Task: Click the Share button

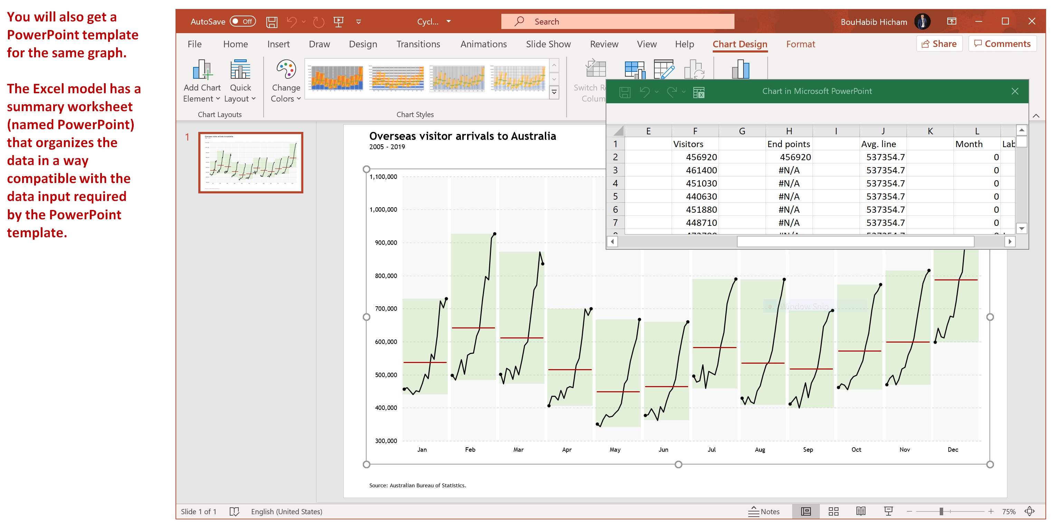Action: click(939, 44)
